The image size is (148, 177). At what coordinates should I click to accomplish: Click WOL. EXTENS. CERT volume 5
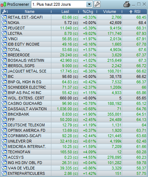120,98
